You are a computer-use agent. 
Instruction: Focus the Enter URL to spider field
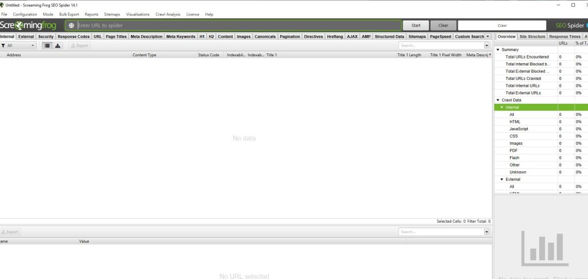point(233,25)
